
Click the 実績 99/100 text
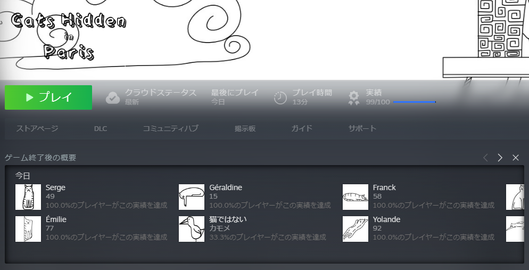(x=378, y=97)
